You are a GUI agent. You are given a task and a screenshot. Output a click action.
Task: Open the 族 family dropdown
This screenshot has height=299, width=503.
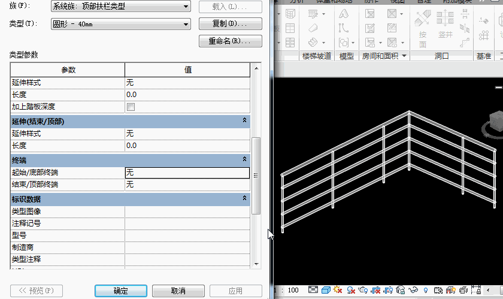(120, 7)
